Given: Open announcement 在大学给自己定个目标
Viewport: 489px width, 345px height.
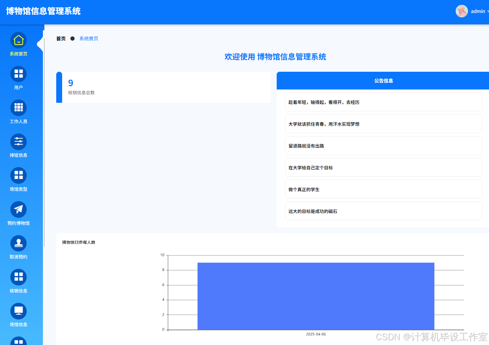Looking at the screenshot, I should tap(384, 168).
